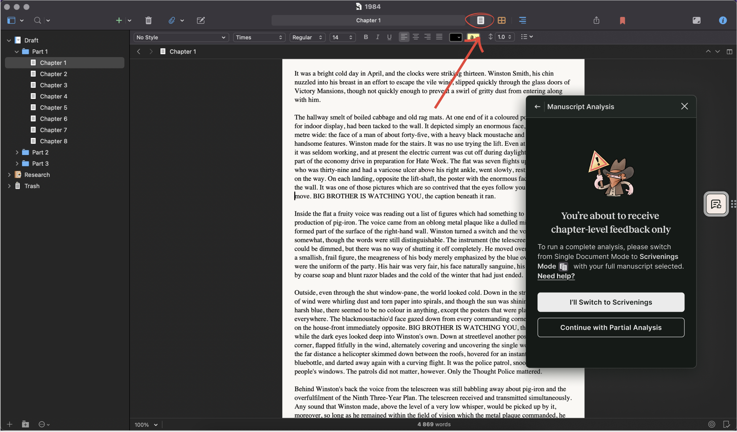
Task: Go back in Manuscript Analysis panel
Action: 537,106
